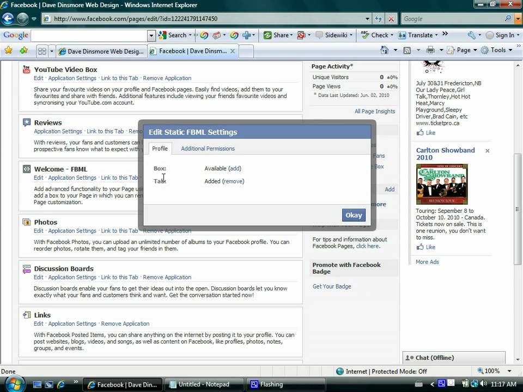Click the add link next to Box Available
This screenshot has height=392, width=523.
tap(234, 168)
